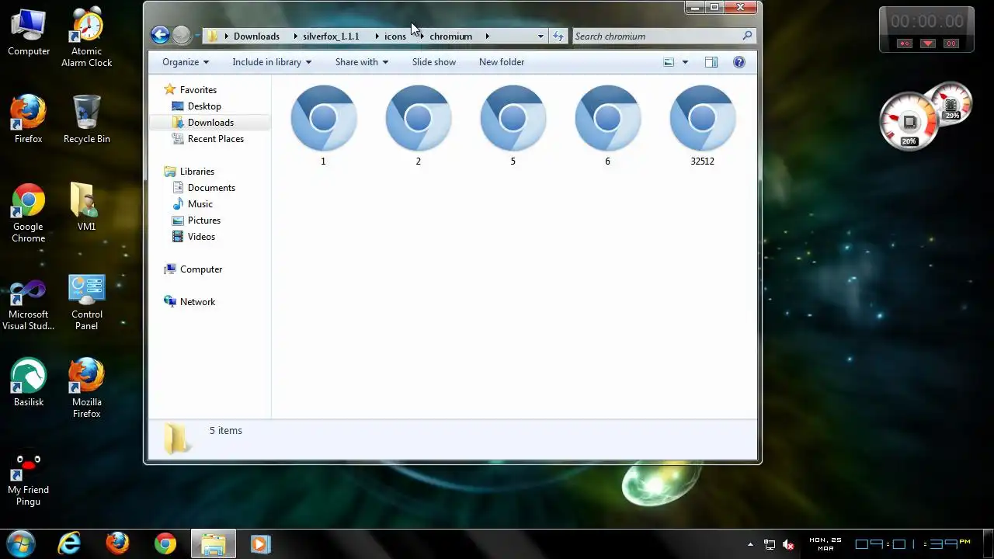The height and width of the screenshot is (559, 994).
Task: Click the Slide show button
Action: 434,62
